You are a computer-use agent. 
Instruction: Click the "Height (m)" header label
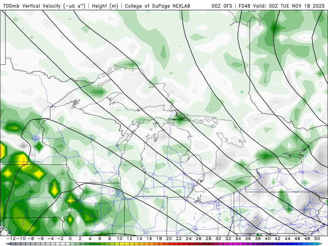(105, 6)
